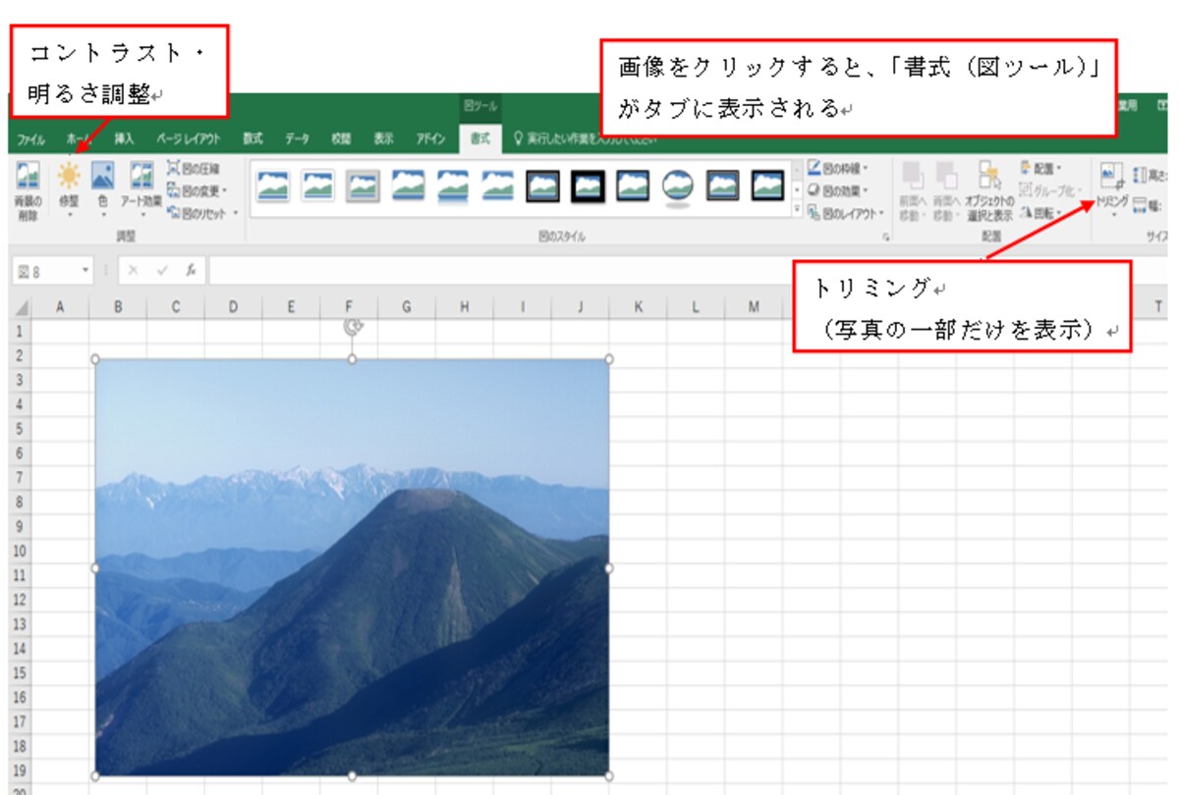This screenshot has width=1179, height=795.
Task: Click the 図の枠線 picture border icon
Action: [x=814, y=168]
